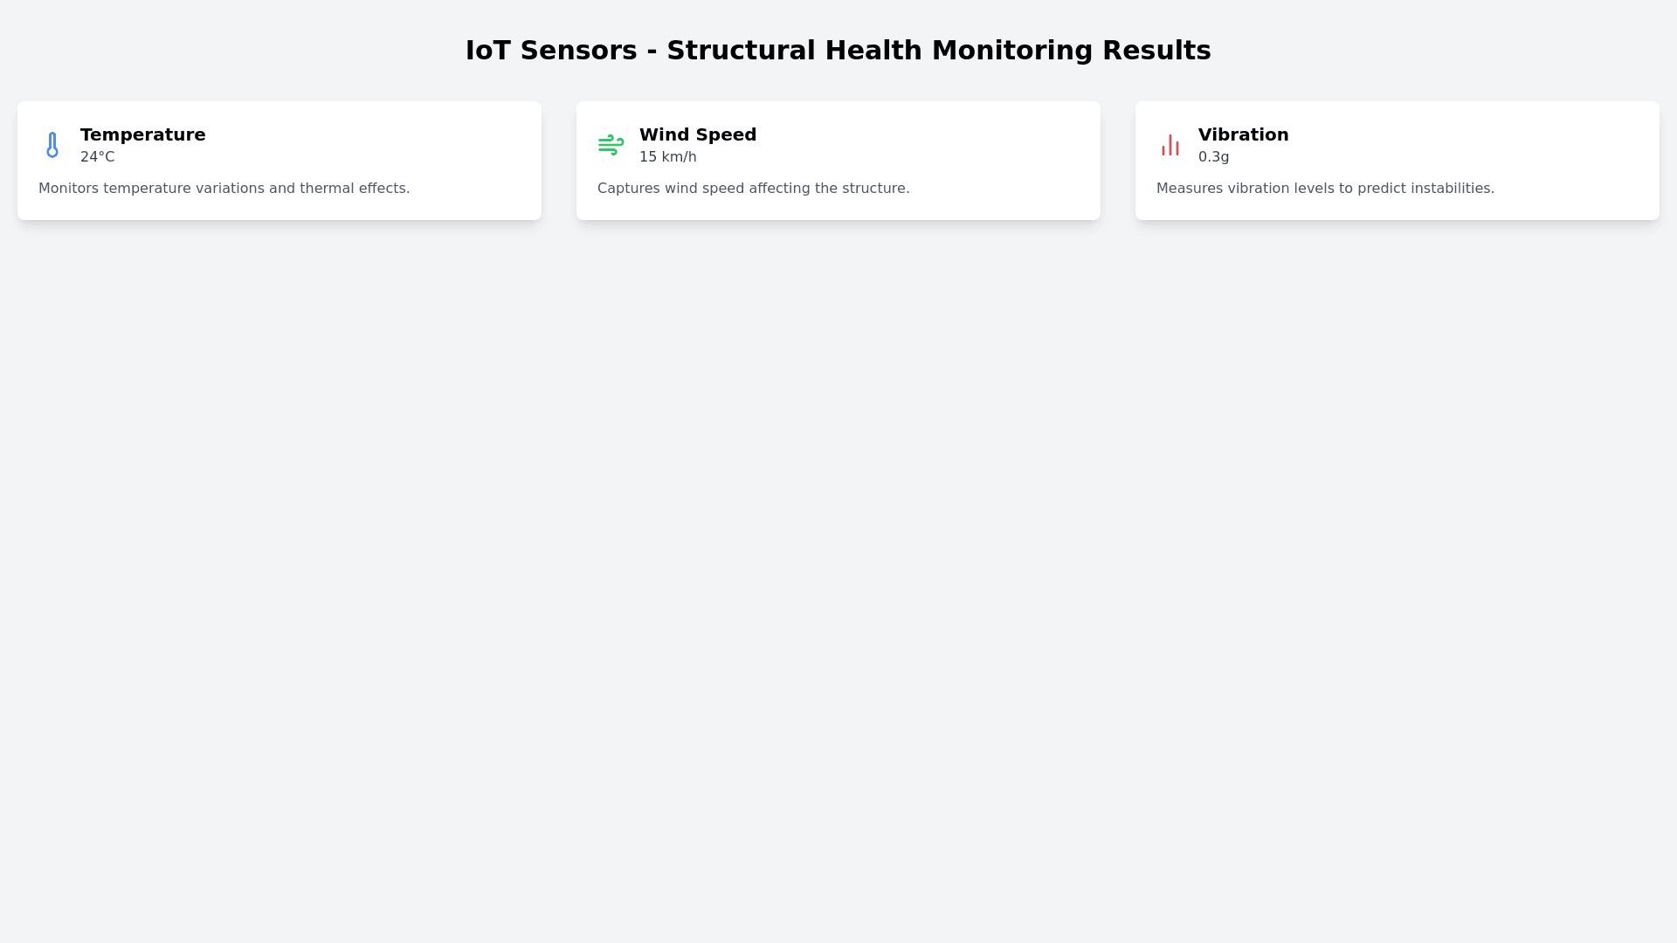The height and width of the screenshot is (943, 1677).
Task: Click the word "instabilities" in Vibration card
Action: (x=1448, y=189)
